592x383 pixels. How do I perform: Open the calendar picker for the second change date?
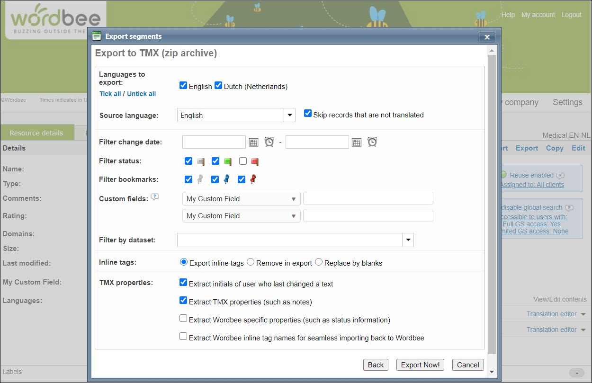click(357, 142)
